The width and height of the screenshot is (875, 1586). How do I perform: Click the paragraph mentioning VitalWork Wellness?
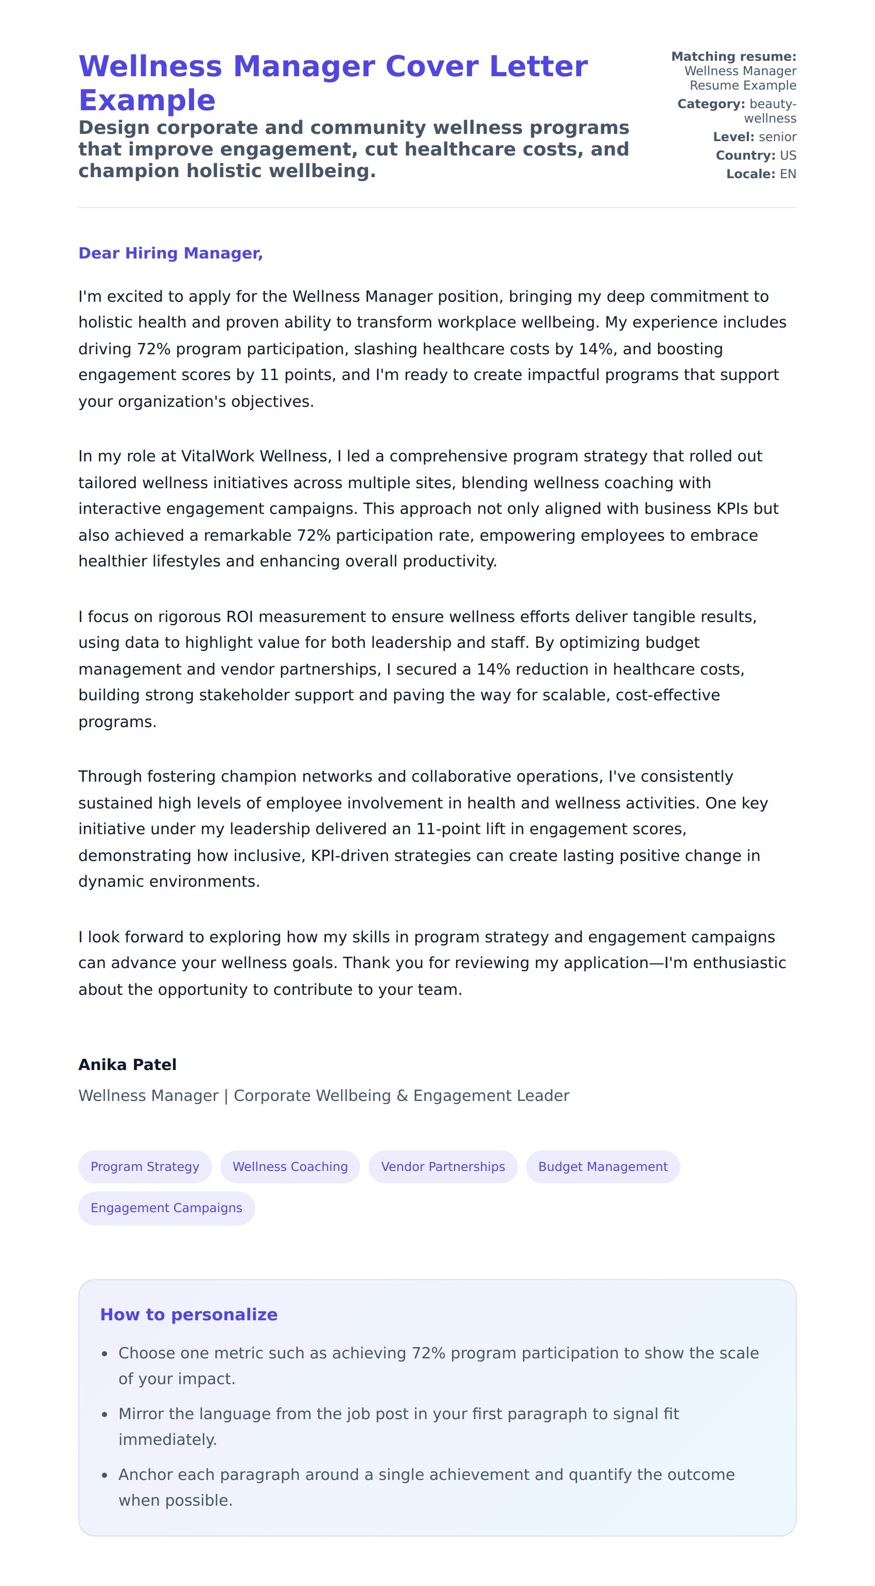(x=428, y=509)
